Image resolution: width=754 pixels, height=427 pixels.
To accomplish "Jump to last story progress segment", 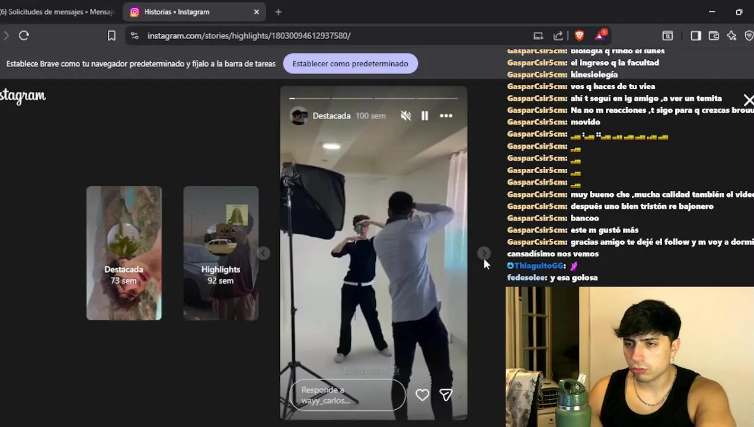I will tap(437, 98).
